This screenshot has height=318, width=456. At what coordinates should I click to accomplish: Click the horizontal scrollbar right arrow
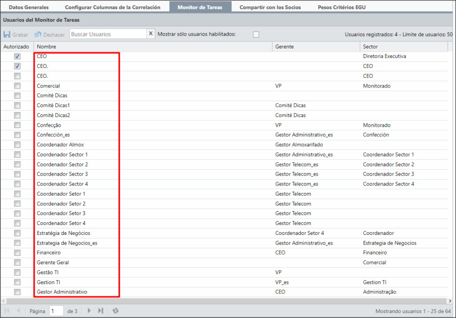coord(450,301)
